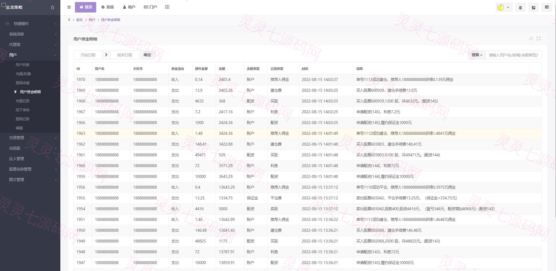Viewport: 556px width, 271px height.
Task: Open 编辑 in the sidebar
Action: click(x=19, y=128)
